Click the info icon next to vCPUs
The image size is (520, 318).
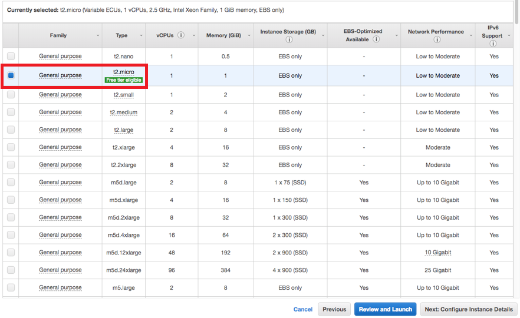coord(181,35)
